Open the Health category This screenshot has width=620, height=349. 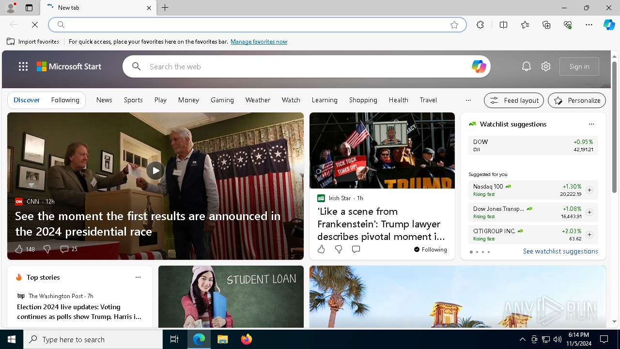click(398, 100)
